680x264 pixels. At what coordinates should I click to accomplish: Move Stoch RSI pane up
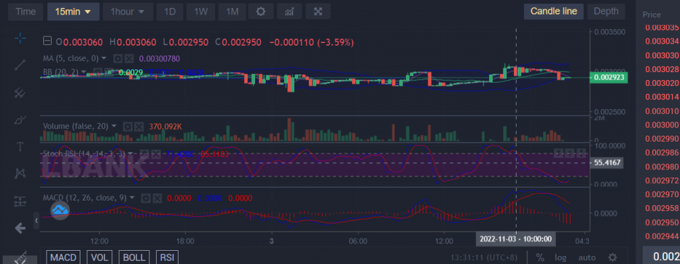click(558, 153)
